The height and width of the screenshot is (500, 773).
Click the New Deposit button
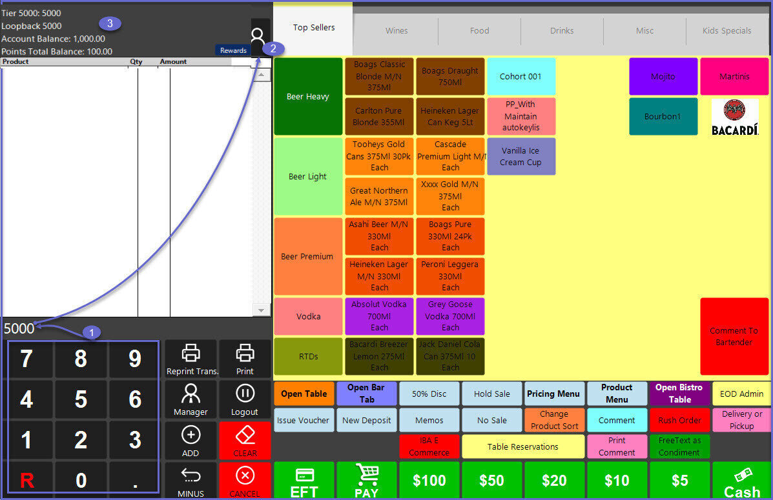(x=366, y=420)
